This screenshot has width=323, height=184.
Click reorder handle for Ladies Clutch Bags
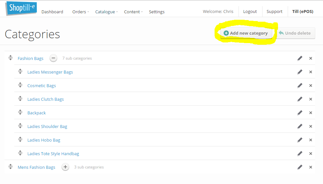pyautogui.click(x=20, y=98)
